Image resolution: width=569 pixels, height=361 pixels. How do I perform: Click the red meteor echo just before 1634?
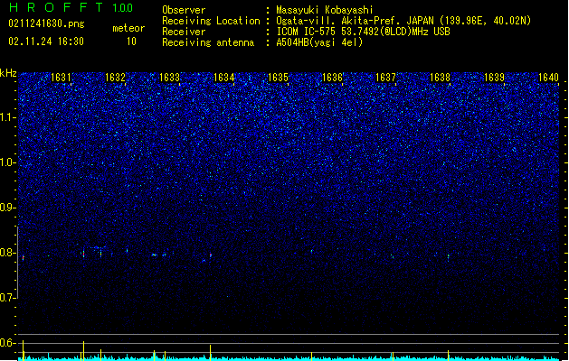coord(211,255)
